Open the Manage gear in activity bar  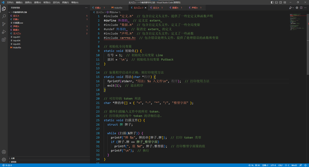pyautogui.click(x=4, y=160)
